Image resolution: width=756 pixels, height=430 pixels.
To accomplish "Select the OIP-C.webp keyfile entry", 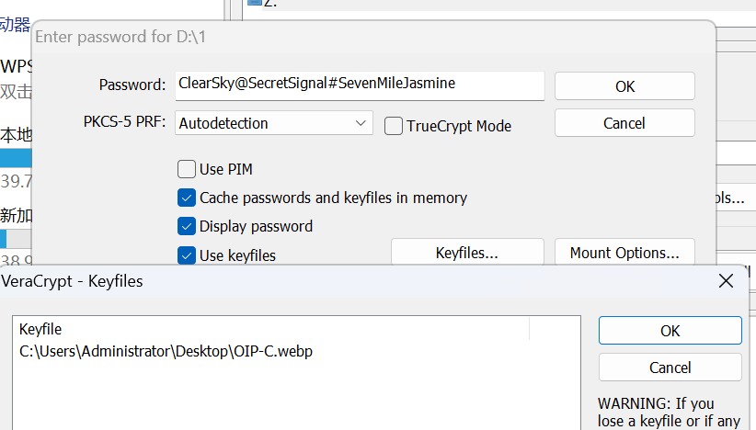I will pos(166,351).
